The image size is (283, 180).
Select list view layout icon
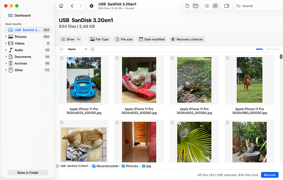(x=207, y=6)
